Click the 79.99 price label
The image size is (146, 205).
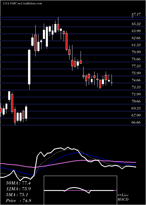click(x=136, y=52)
